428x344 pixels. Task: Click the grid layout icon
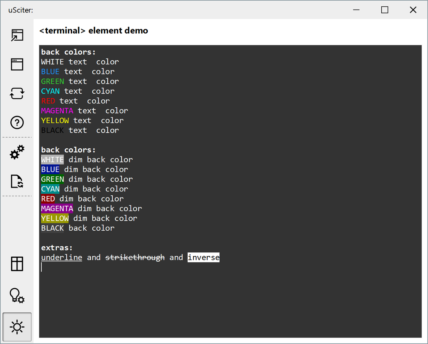pyautogui.click(x=17, y=264)
